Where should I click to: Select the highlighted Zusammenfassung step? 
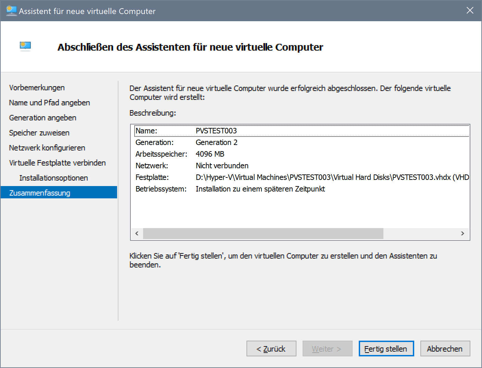coord(40,193)
